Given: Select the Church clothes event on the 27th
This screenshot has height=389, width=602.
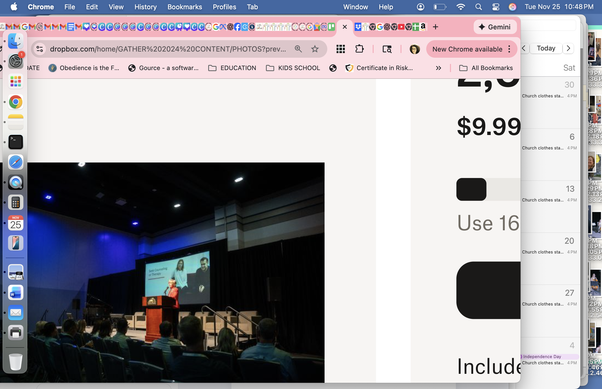Looking at the screenshot, I should pyautogui.click(x=549, y=304).
